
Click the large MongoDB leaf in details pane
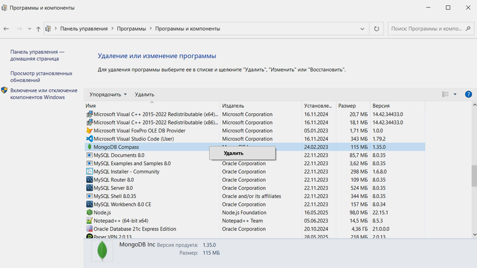(x=102, y=250)
